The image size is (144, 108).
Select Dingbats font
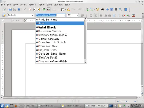point(60,61)
